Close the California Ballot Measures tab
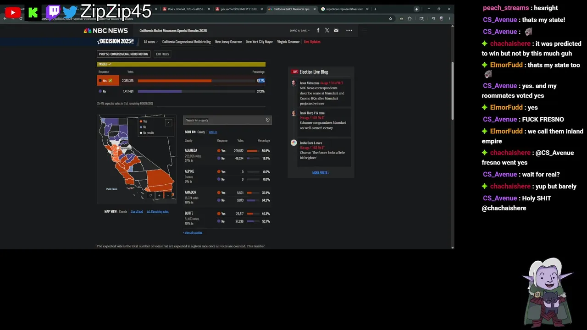 315,9
